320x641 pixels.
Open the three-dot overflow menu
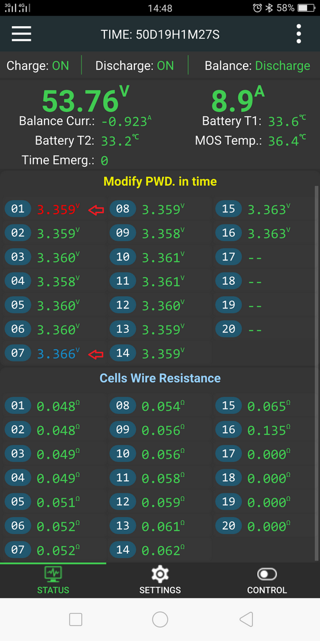(x=299, y=33)
